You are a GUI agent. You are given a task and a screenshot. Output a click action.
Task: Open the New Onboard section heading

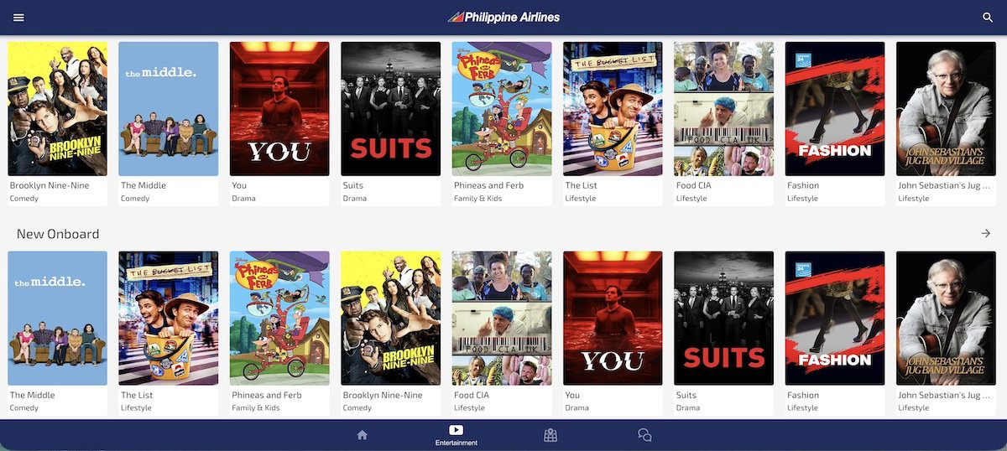pyautogui.click(x=58, y=234)
